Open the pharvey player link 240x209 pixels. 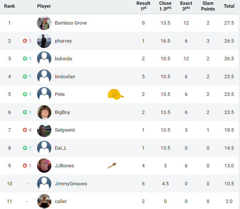click(63, 41)
